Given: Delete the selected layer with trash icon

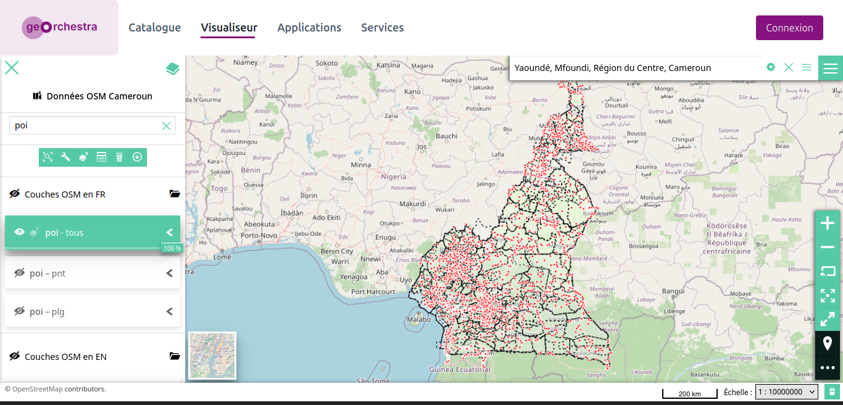Looking at the screenshot, I should tap(119, 157).
